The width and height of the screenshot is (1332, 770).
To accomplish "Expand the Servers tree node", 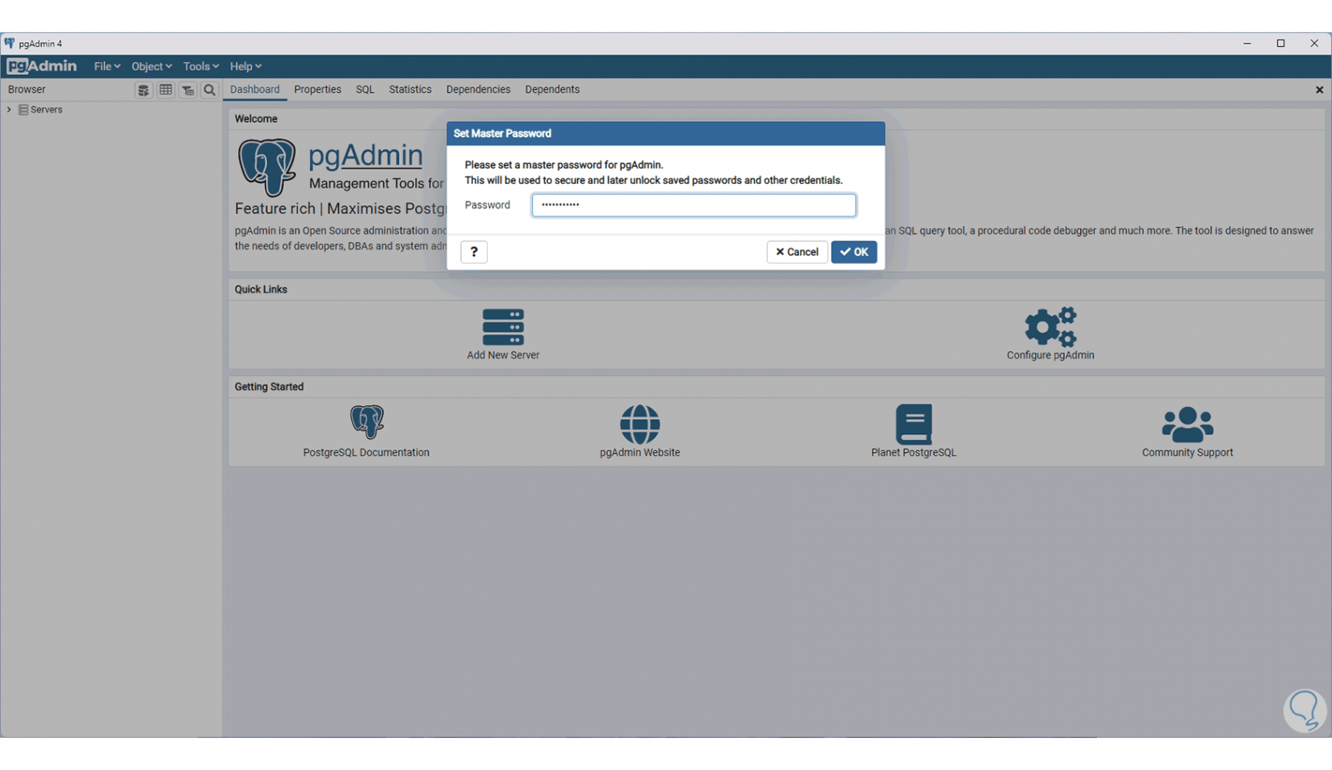I will [x=9, y=110].
